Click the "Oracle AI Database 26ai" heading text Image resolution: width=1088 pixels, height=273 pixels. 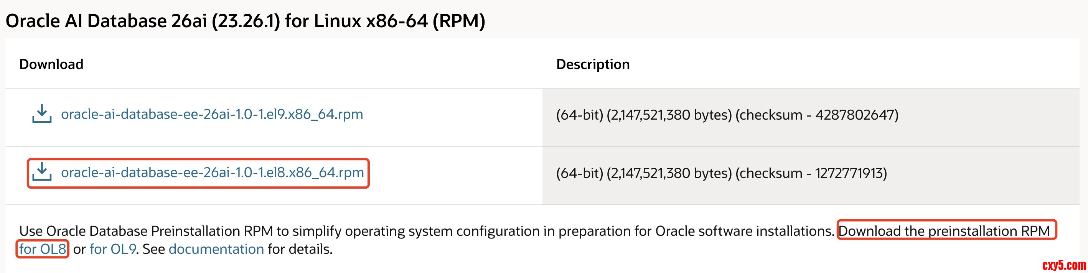(106, 21)
